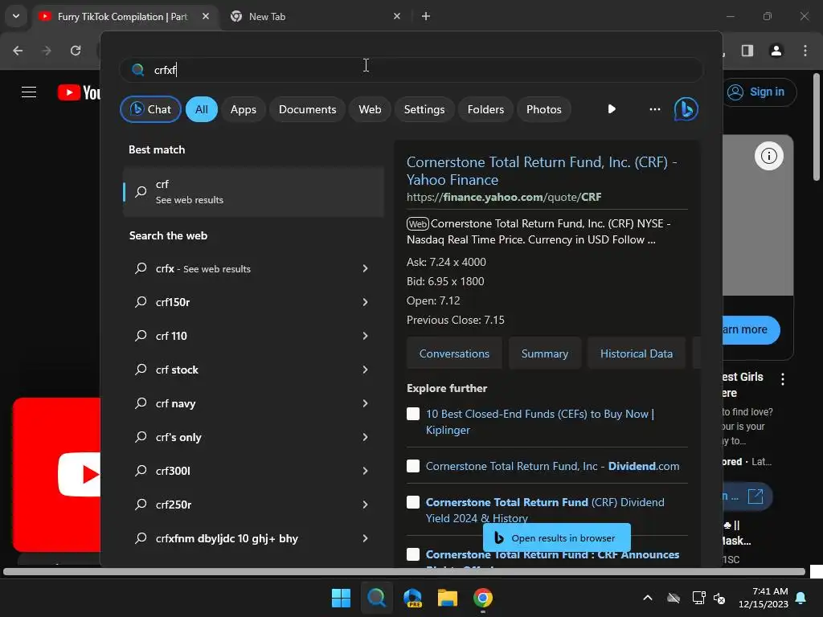Viewport: 823px width, 617px height.
Task: Open the three-dots more options in search panel
Action: pyautogui.click(x=654, y=109)
